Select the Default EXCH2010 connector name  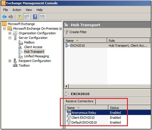point(84,122)
